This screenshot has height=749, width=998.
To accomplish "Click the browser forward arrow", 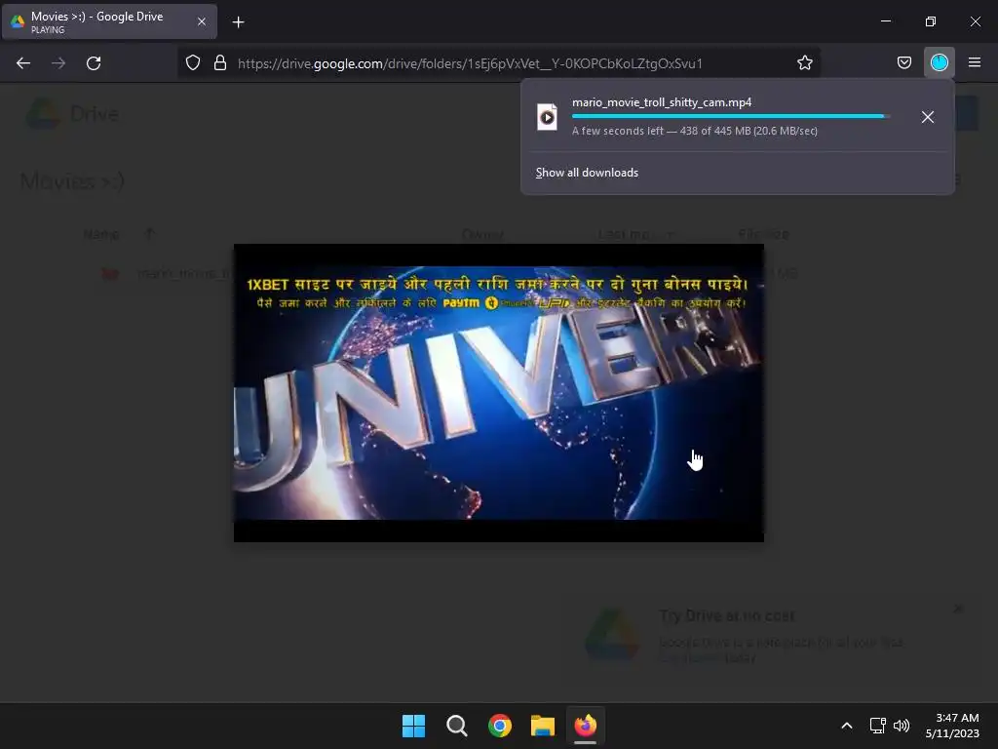I will point(58,63).
